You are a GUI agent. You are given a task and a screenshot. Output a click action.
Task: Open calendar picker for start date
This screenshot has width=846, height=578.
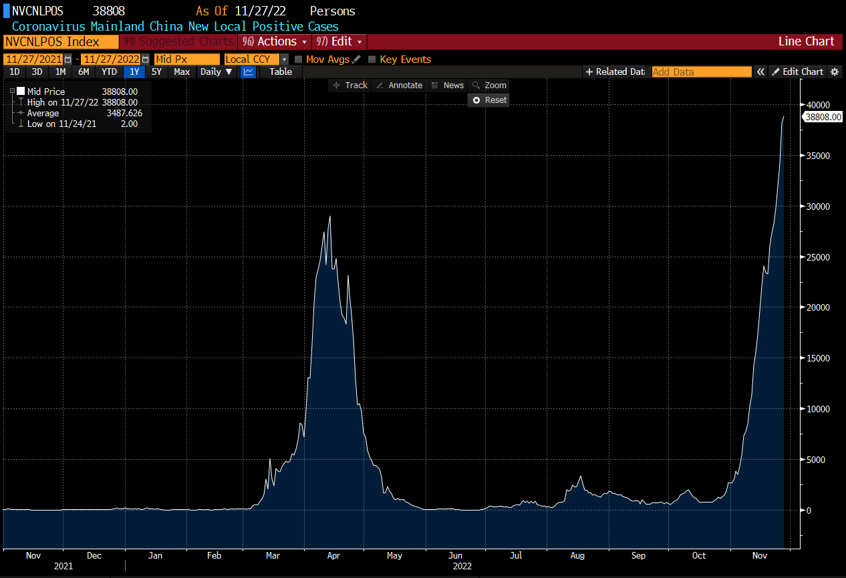pyautogui.click(x=67, y=59)
